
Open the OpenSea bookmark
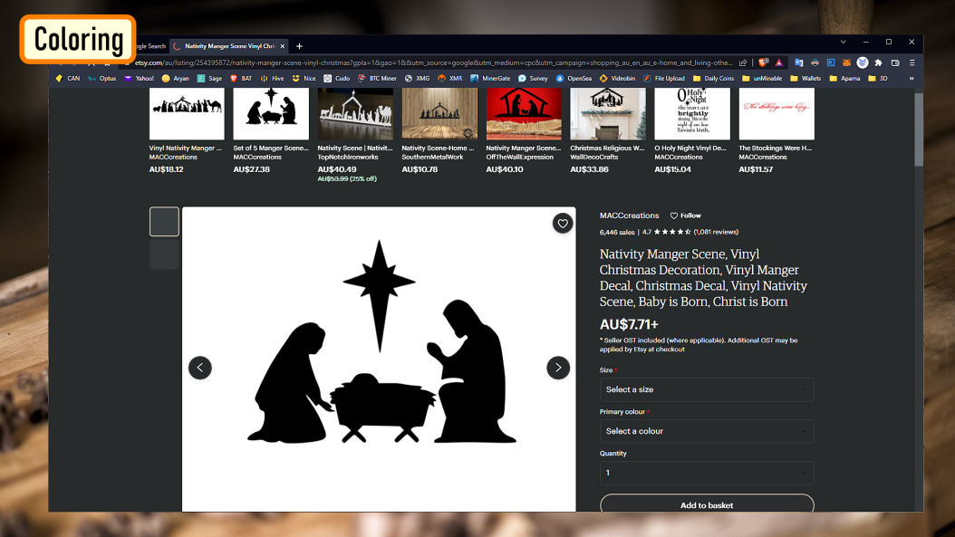tap(574, 79)
